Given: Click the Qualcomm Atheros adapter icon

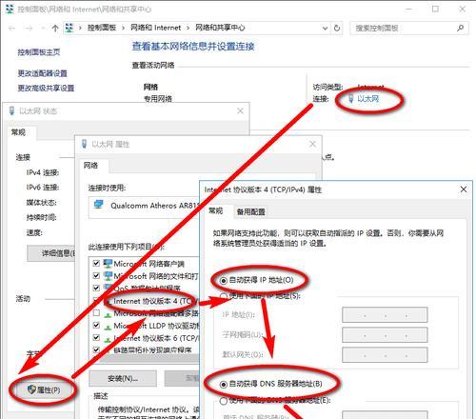Looking at the screenshot, I should (x=99, y=205).
